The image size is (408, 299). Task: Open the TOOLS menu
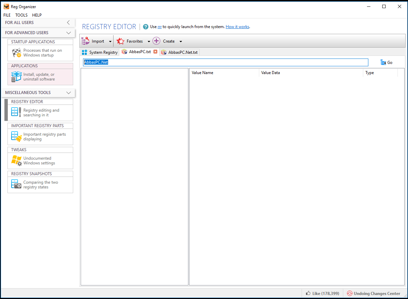21,15
